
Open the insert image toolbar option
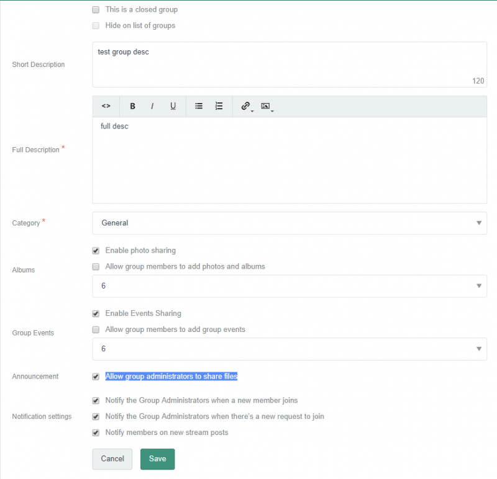coord(266,106)
